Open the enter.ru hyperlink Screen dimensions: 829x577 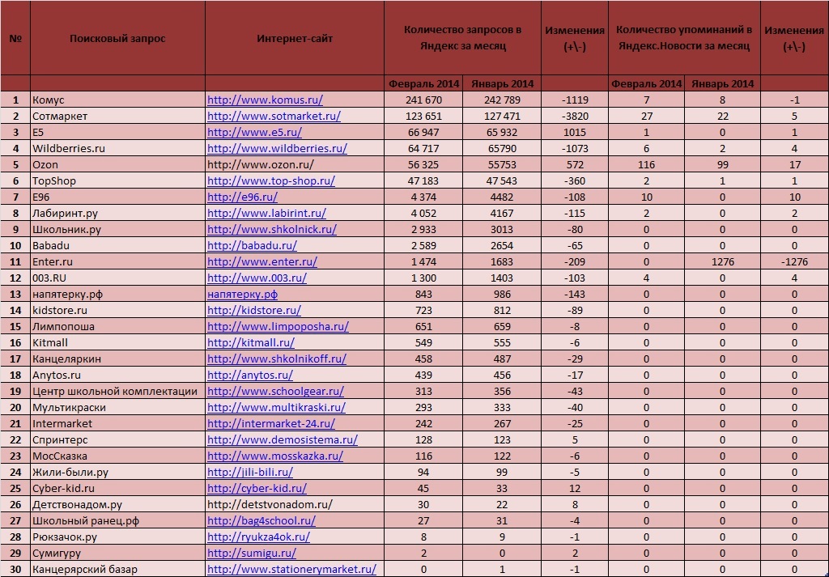point(262,261)
